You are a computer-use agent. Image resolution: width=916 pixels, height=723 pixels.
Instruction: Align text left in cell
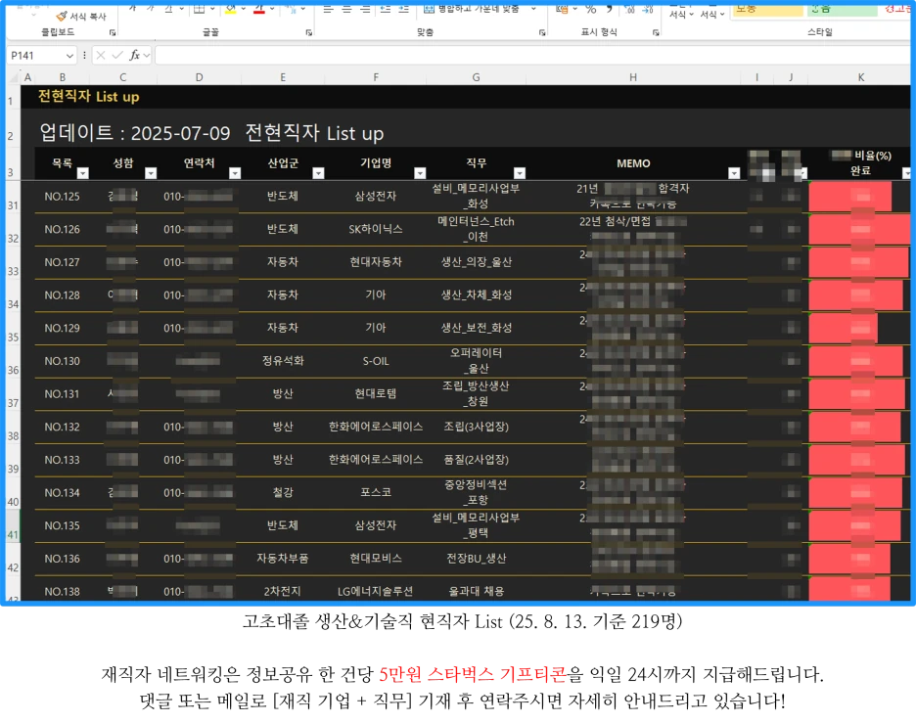tap(328, 9)
